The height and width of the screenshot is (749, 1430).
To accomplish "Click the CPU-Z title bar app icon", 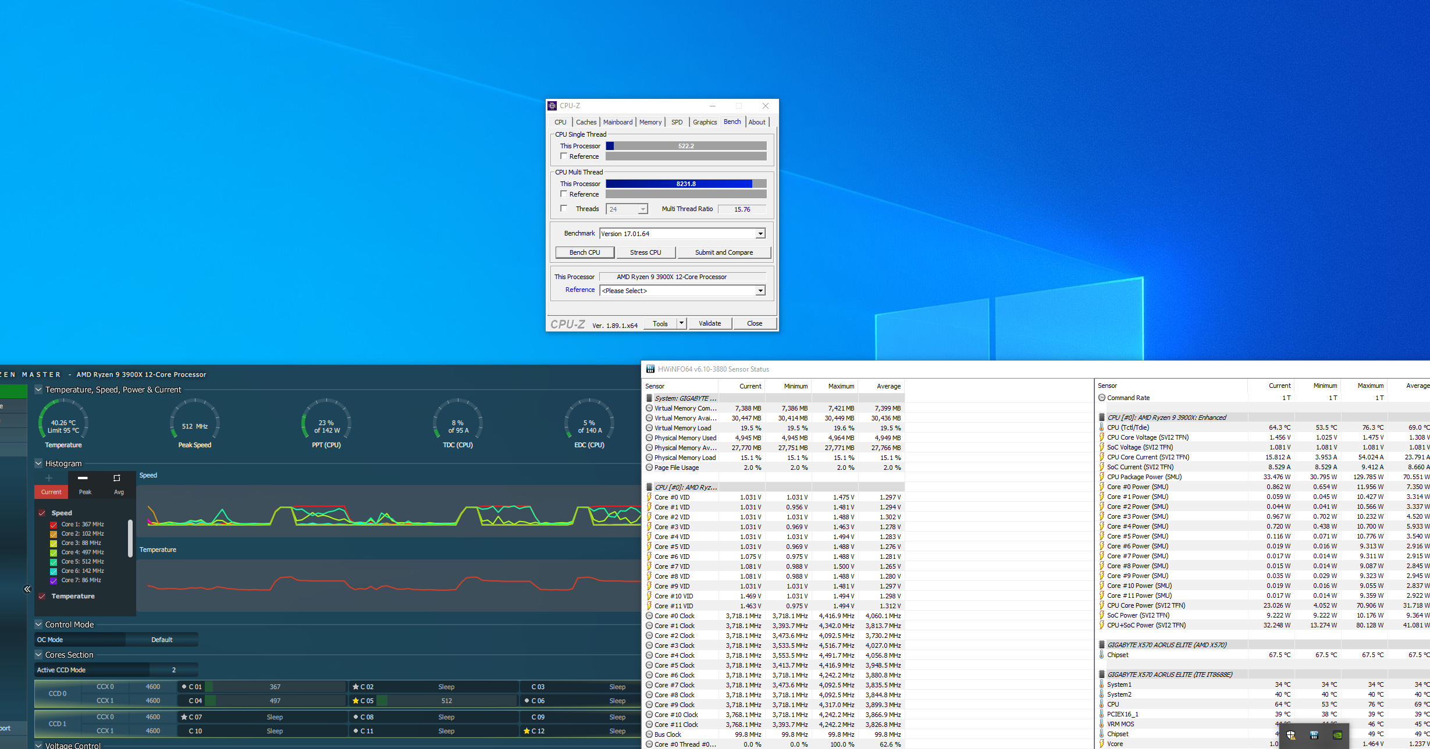I will tap(553, 106).
